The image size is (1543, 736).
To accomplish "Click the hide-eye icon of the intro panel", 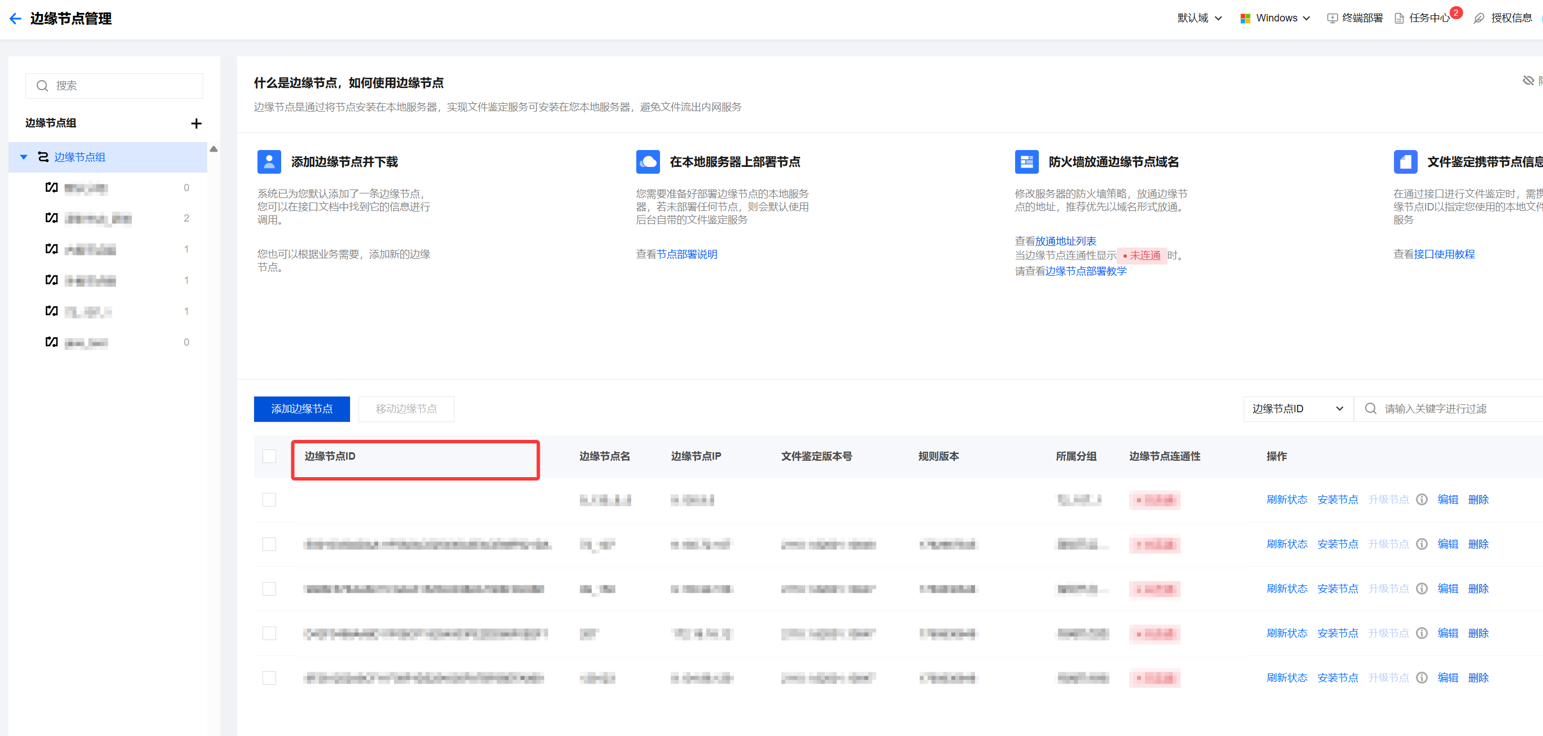I will (1528, 81).
